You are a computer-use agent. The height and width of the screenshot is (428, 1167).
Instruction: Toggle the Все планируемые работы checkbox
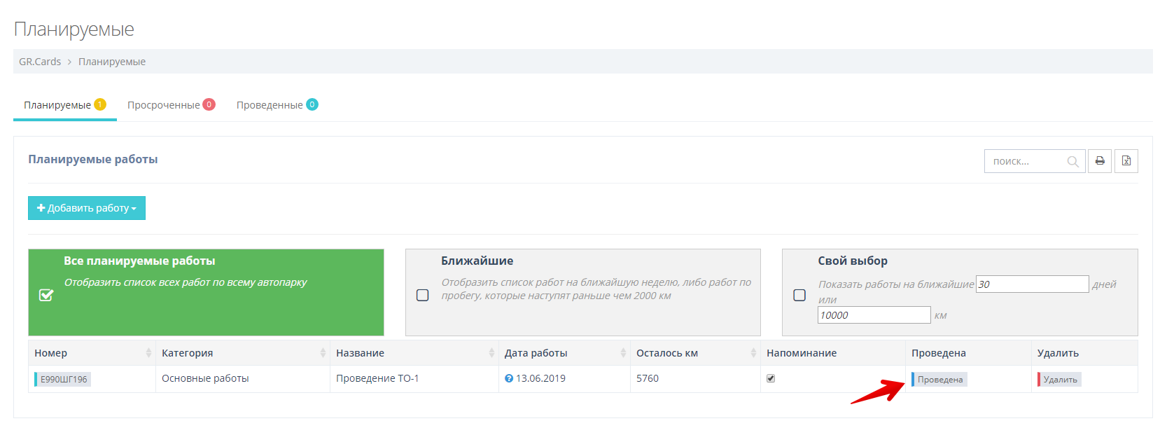click(x=46, y=295)
